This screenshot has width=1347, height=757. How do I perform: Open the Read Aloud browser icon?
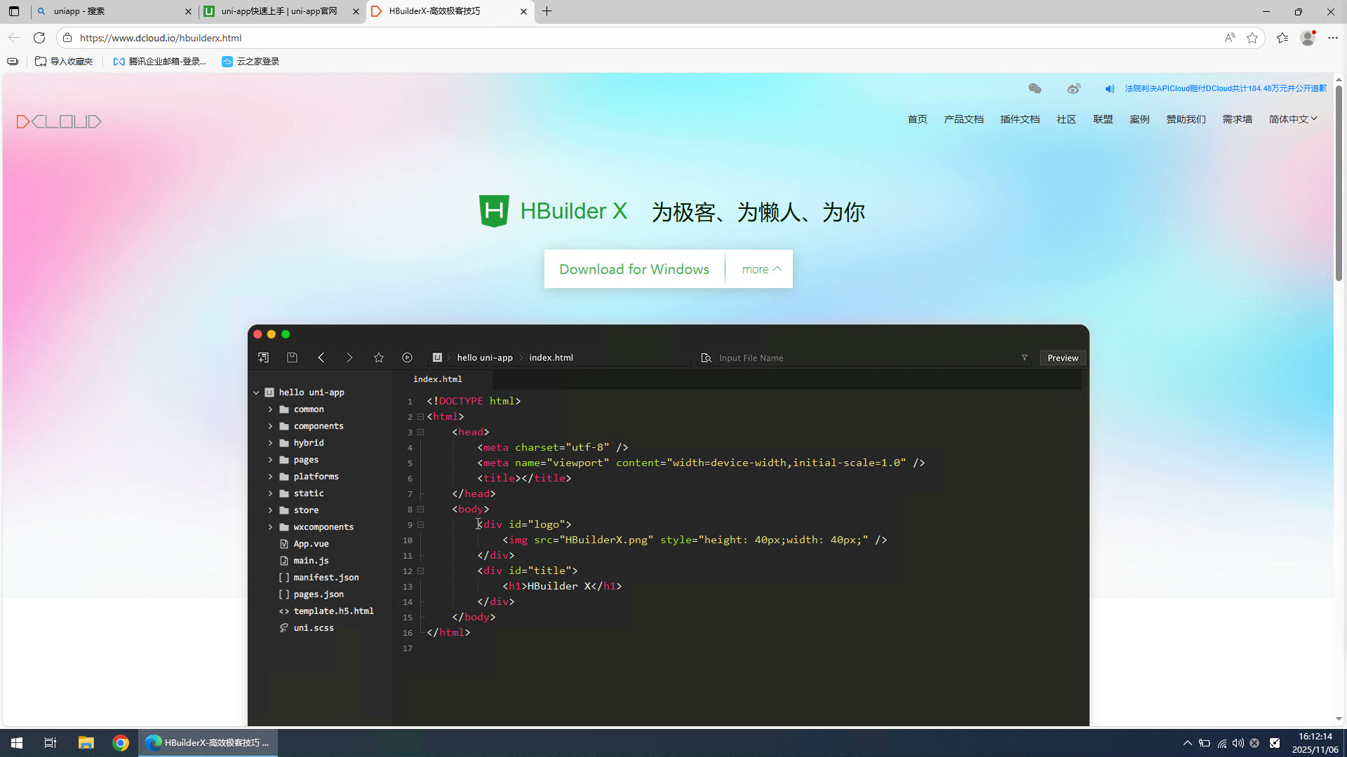(x=1230, y=38)
